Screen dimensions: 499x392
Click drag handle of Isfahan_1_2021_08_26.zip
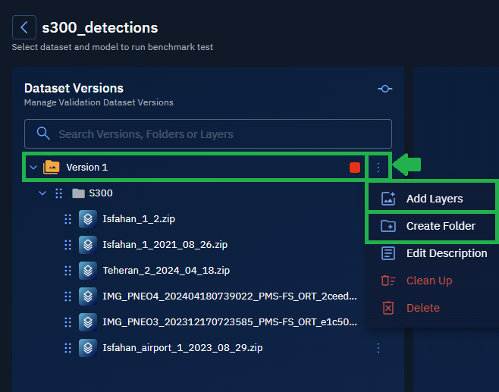coord(67,245)
